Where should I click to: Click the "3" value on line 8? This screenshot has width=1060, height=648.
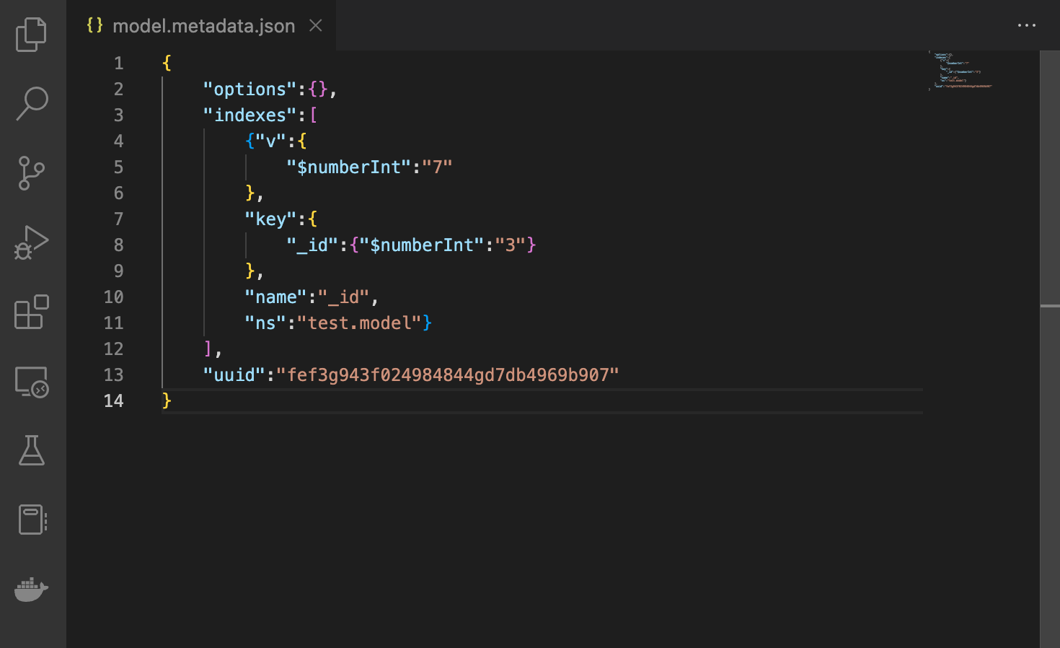pyautogui.click(x=511, y=245)
